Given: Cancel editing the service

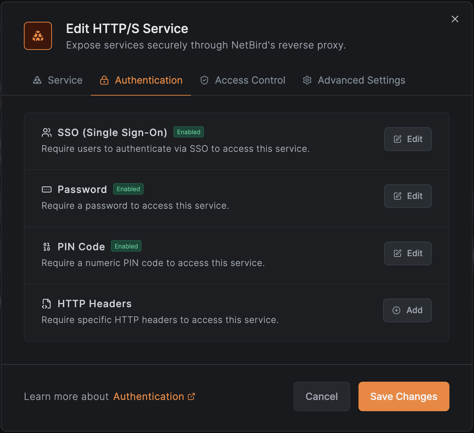Looking at the screenshot, I should pos(322,396).
